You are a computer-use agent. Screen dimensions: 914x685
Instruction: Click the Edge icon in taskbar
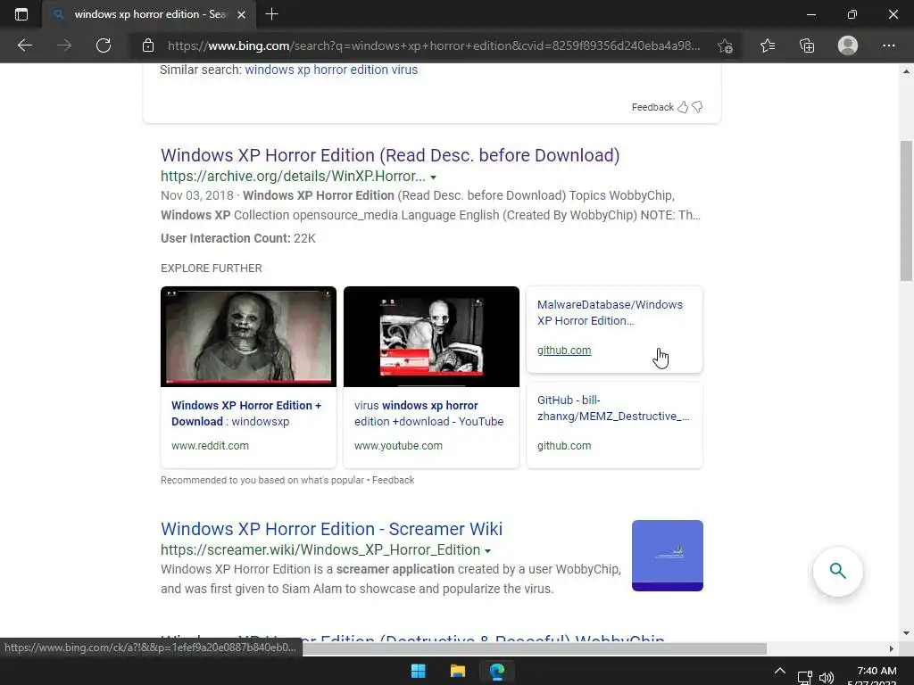[497, 671]
